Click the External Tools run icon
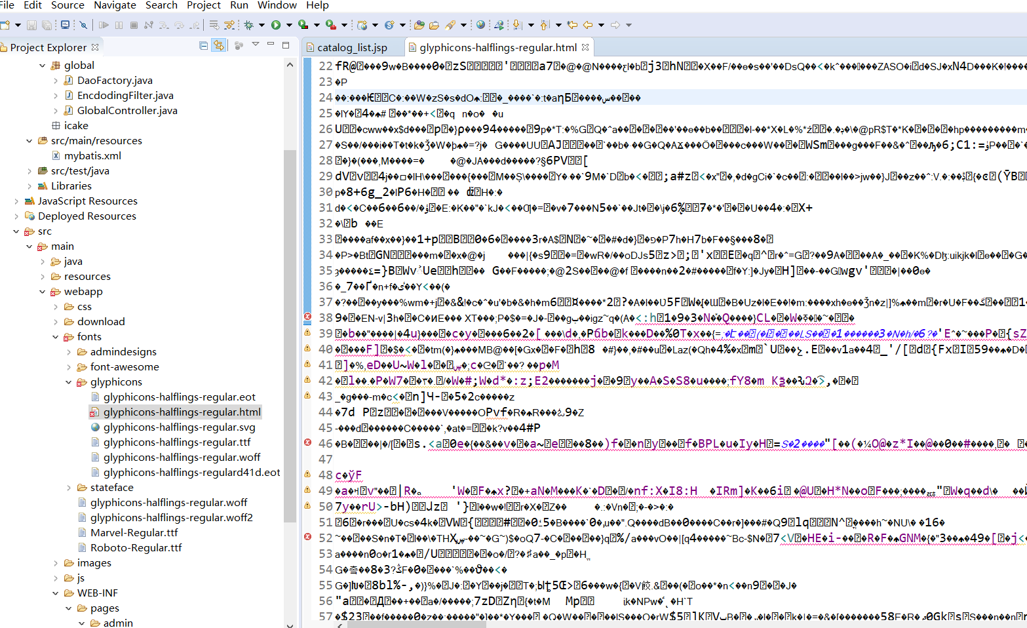The height and width of the screenshot is (628, 1027). [331, 25]
